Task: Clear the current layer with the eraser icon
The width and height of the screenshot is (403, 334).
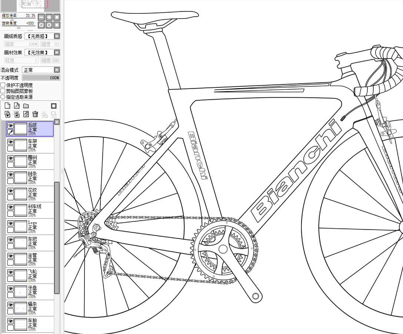Action: [26, 114]
